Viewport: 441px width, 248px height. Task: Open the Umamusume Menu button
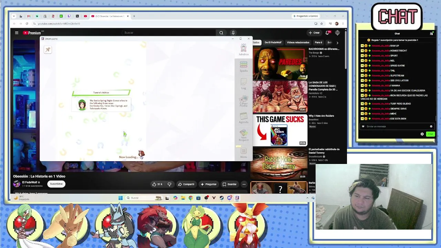point(244,153)
